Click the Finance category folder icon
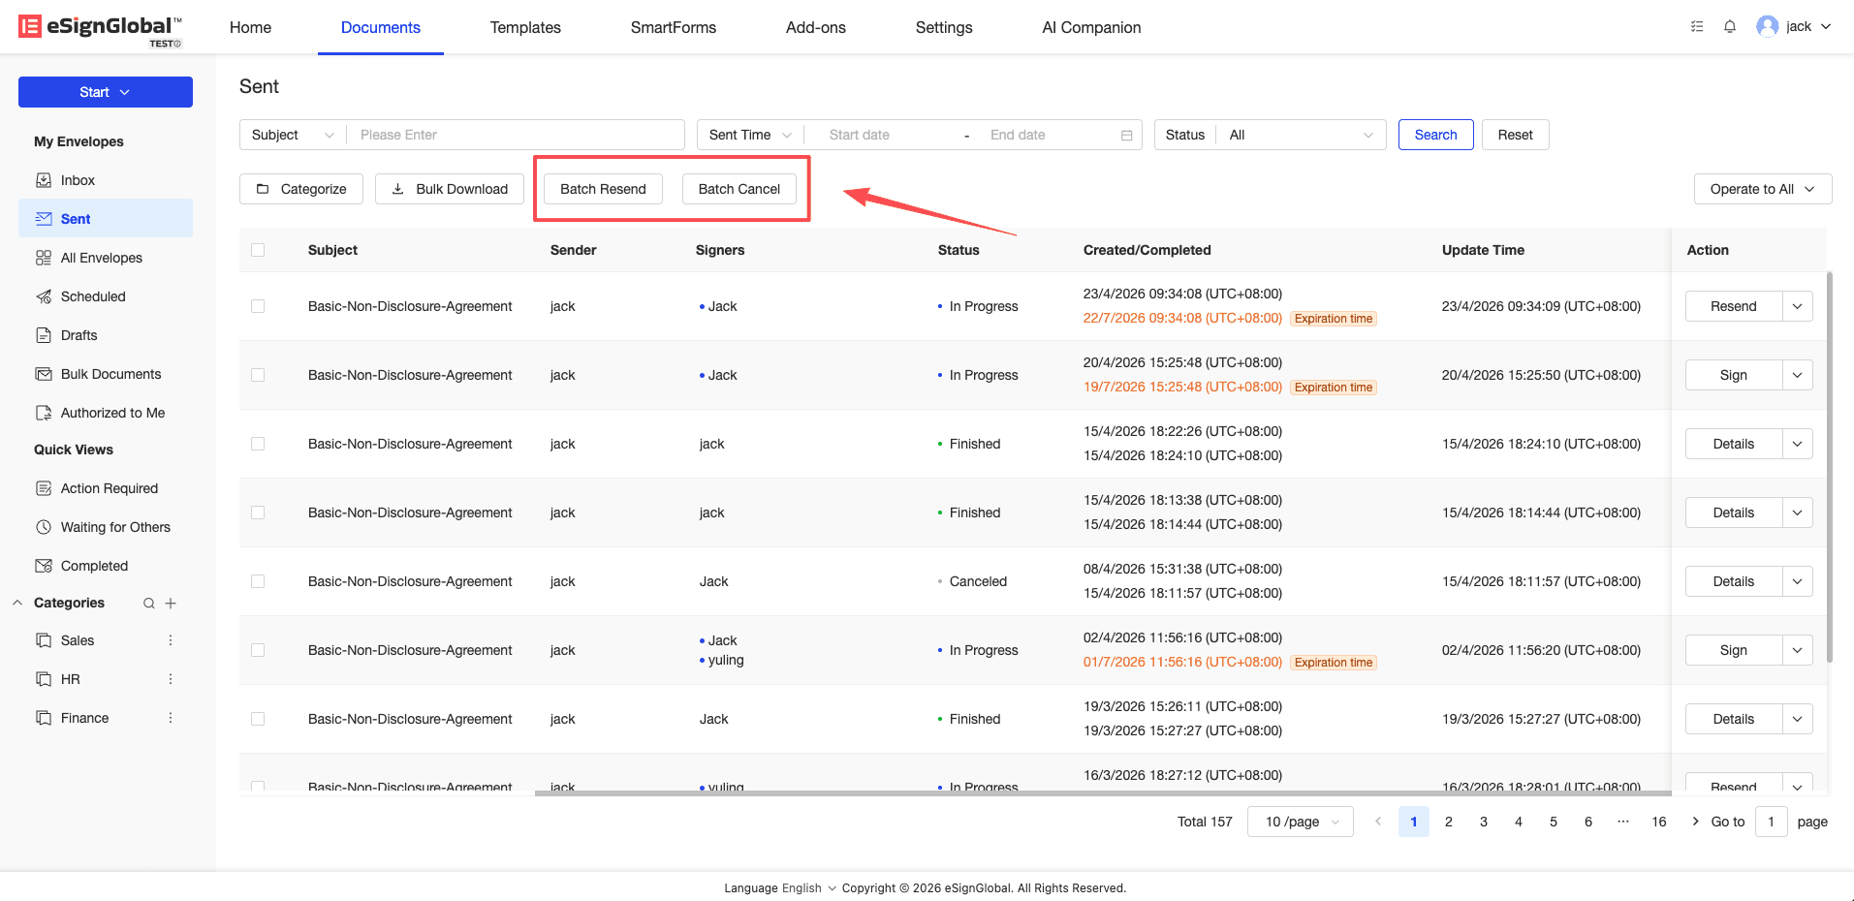Screen dimensions: 1854x901 pos(44,718)
